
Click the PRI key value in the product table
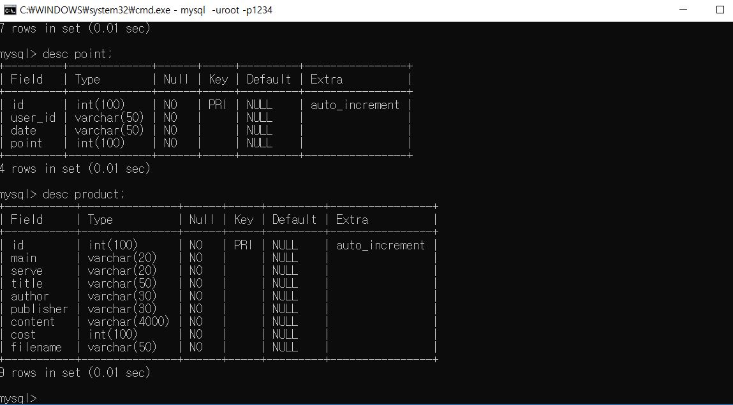click(242, 245)
